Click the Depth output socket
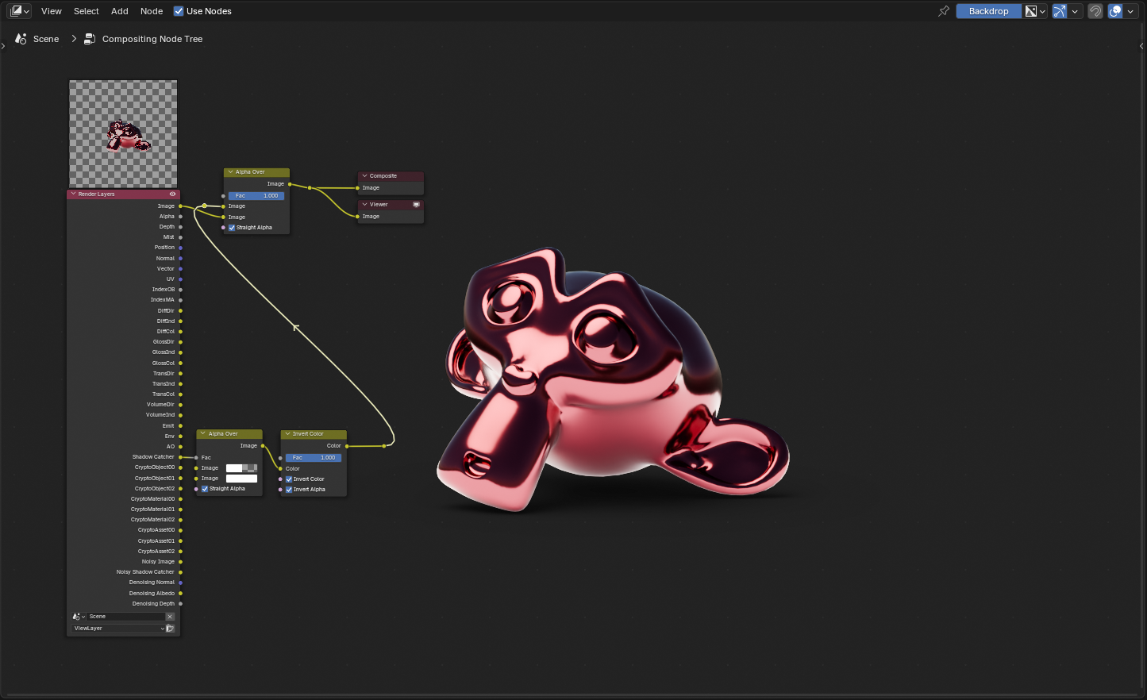This screenshot has width=1147, height=700. pyautogui.click(x=180, y=227)
